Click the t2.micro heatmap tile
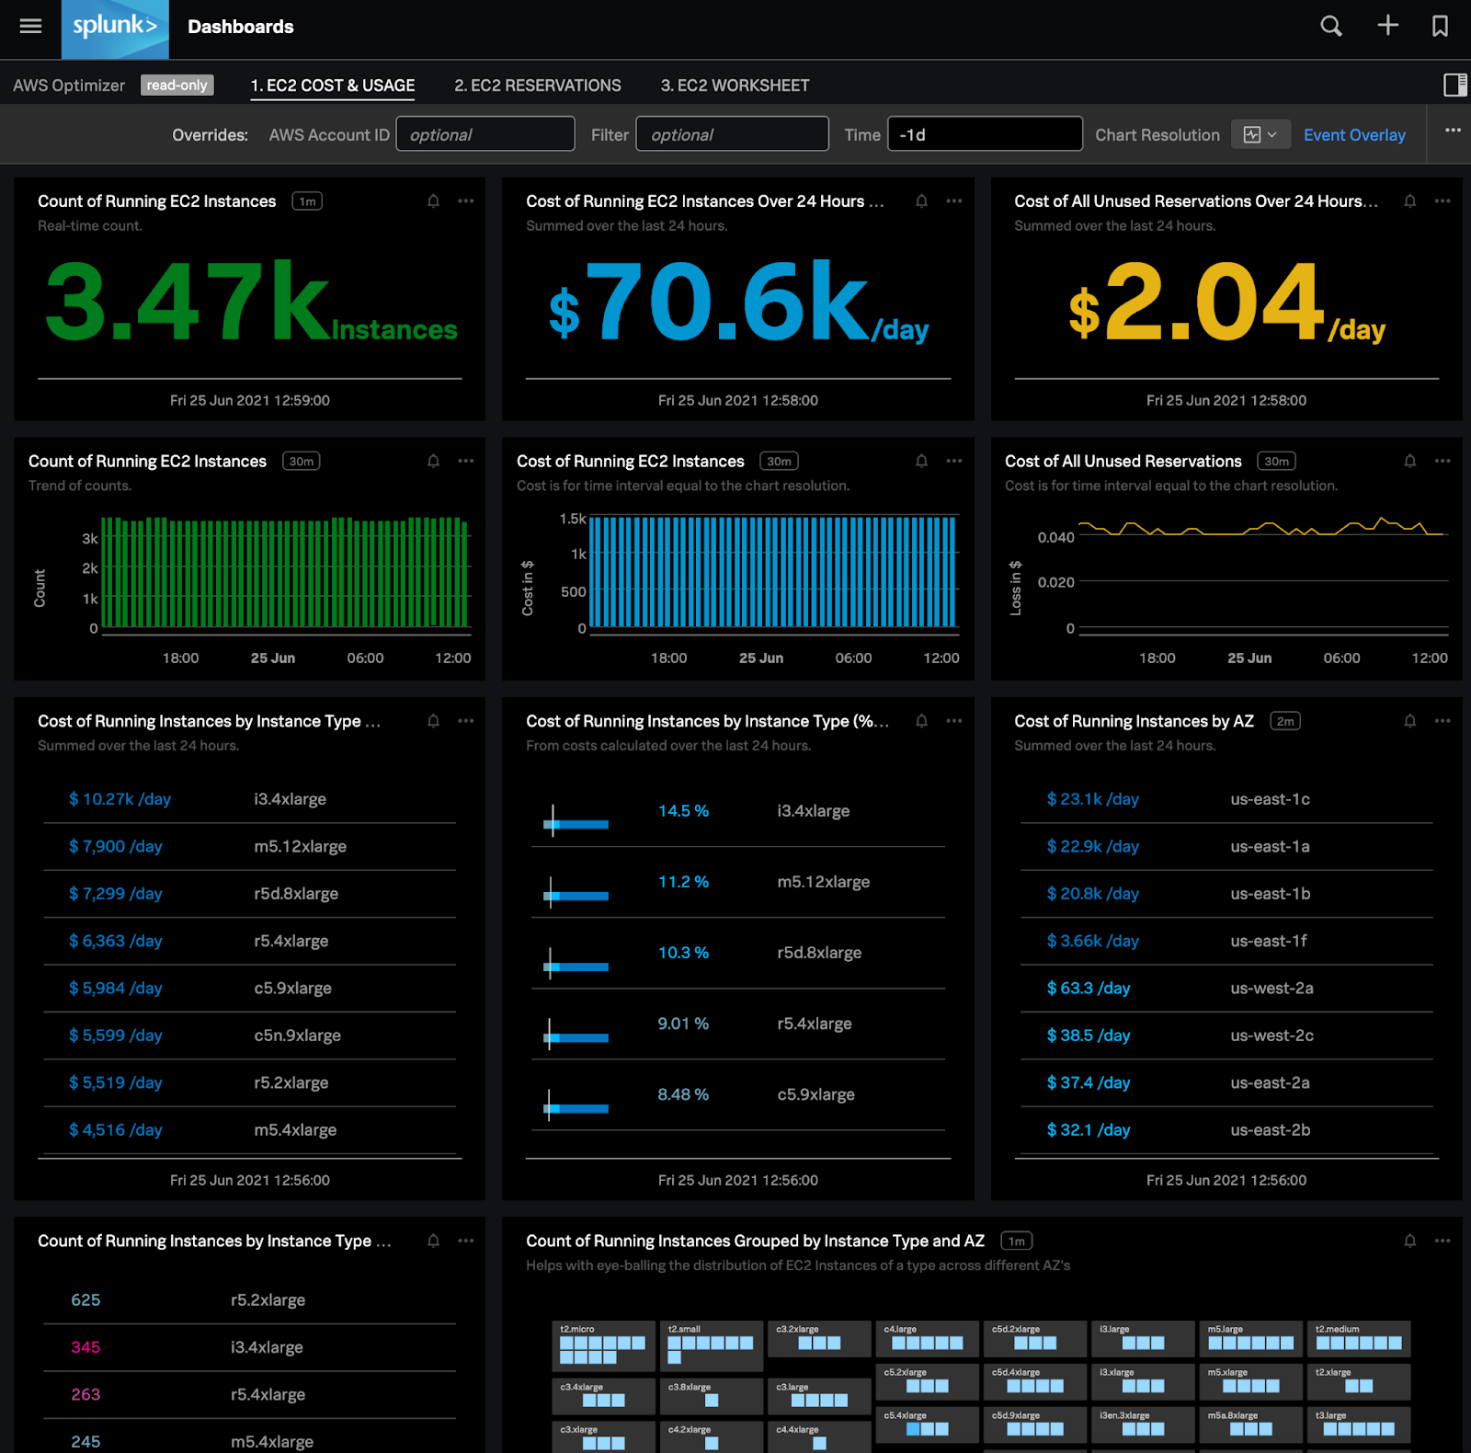The width and height of the screenshot is (1471, 1453). [x=603, y=1345]
